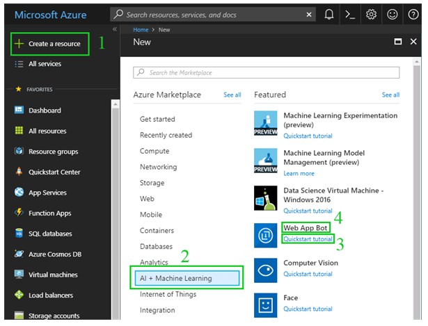
Task: Select Compute marketplace category
Action: pyautogui.click(x=154, y=151)
